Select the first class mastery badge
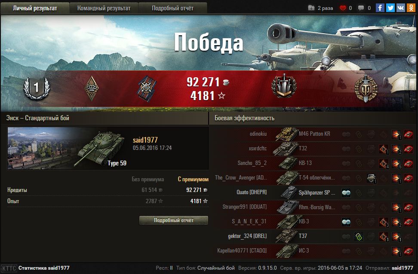Screen dimensions: 418x274 37,88
